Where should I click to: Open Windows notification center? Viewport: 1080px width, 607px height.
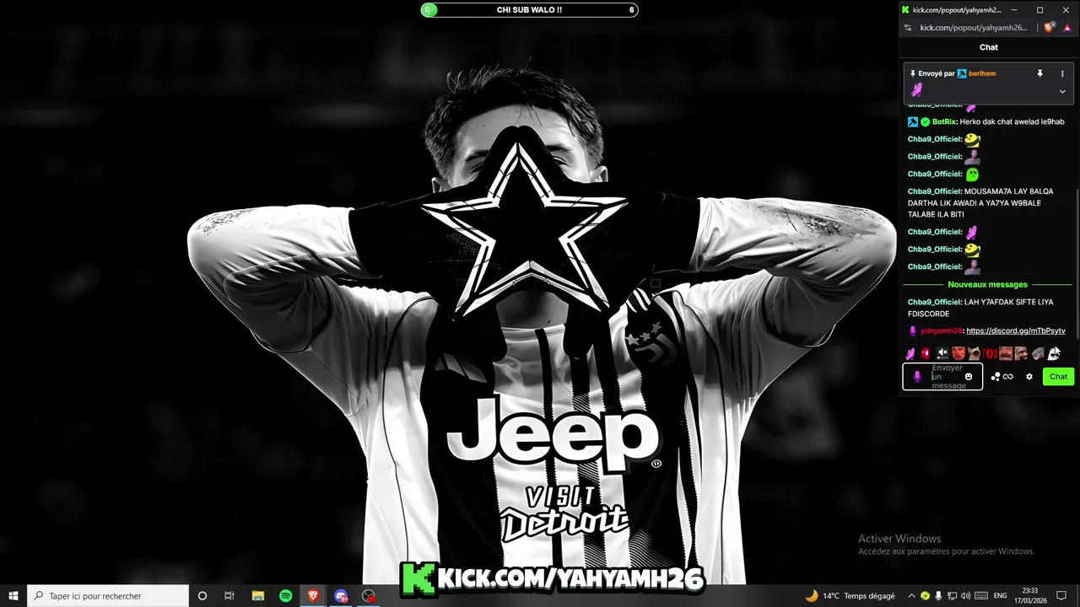pos(1062,596)
